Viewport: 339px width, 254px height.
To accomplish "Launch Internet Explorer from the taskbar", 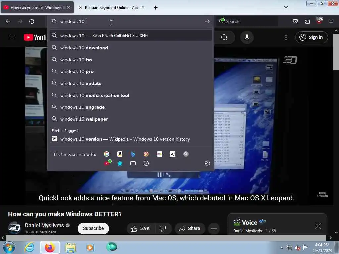I will (29, 247).
